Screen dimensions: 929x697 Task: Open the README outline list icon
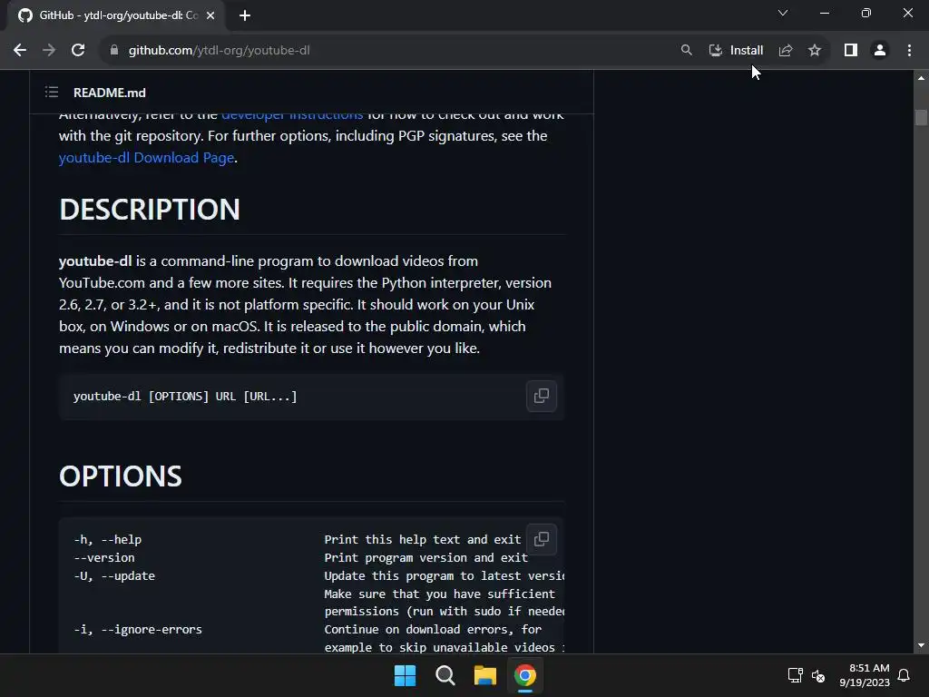coord(52,92)
